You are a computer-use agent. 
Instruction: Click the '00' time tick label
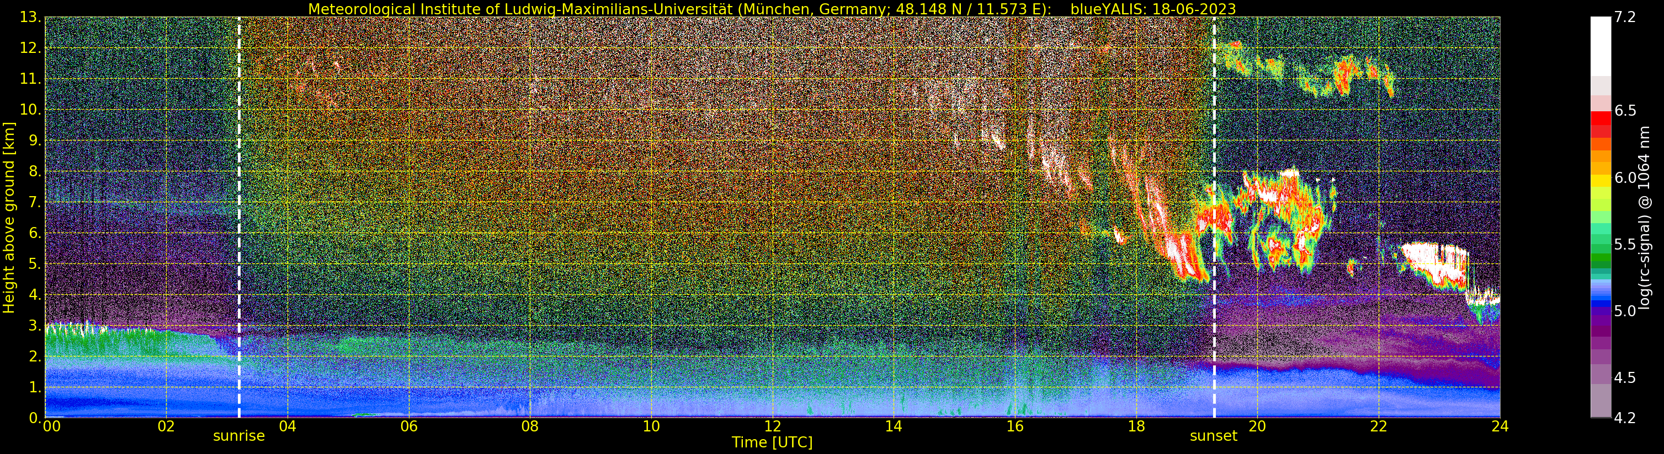[52, 426]
